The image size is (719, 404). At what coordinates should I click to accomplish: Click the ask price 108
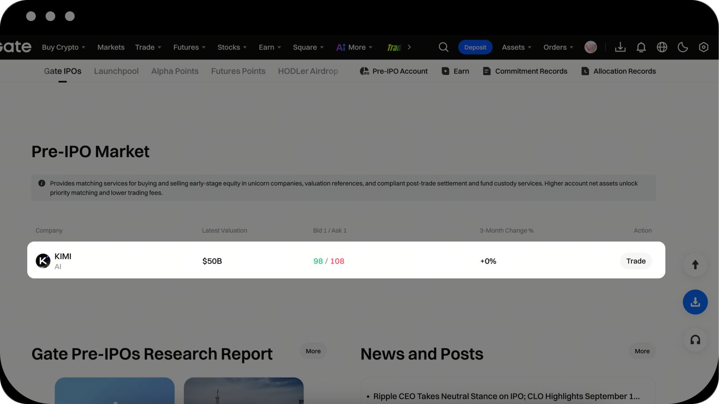pyautogui.click(x=338, y=261)
